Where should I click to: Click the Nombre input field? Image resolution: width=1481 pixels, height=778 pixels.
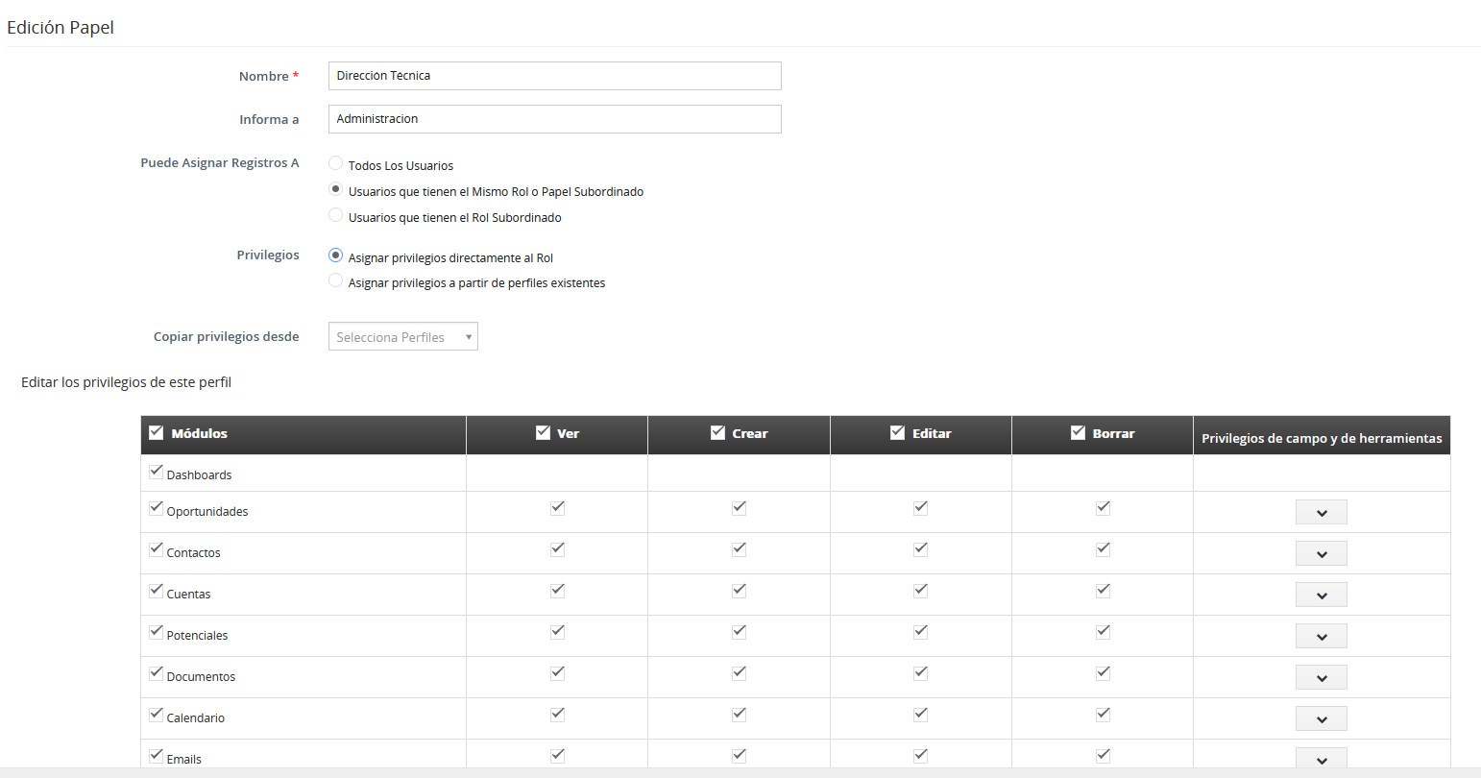[x=555, y=76]
